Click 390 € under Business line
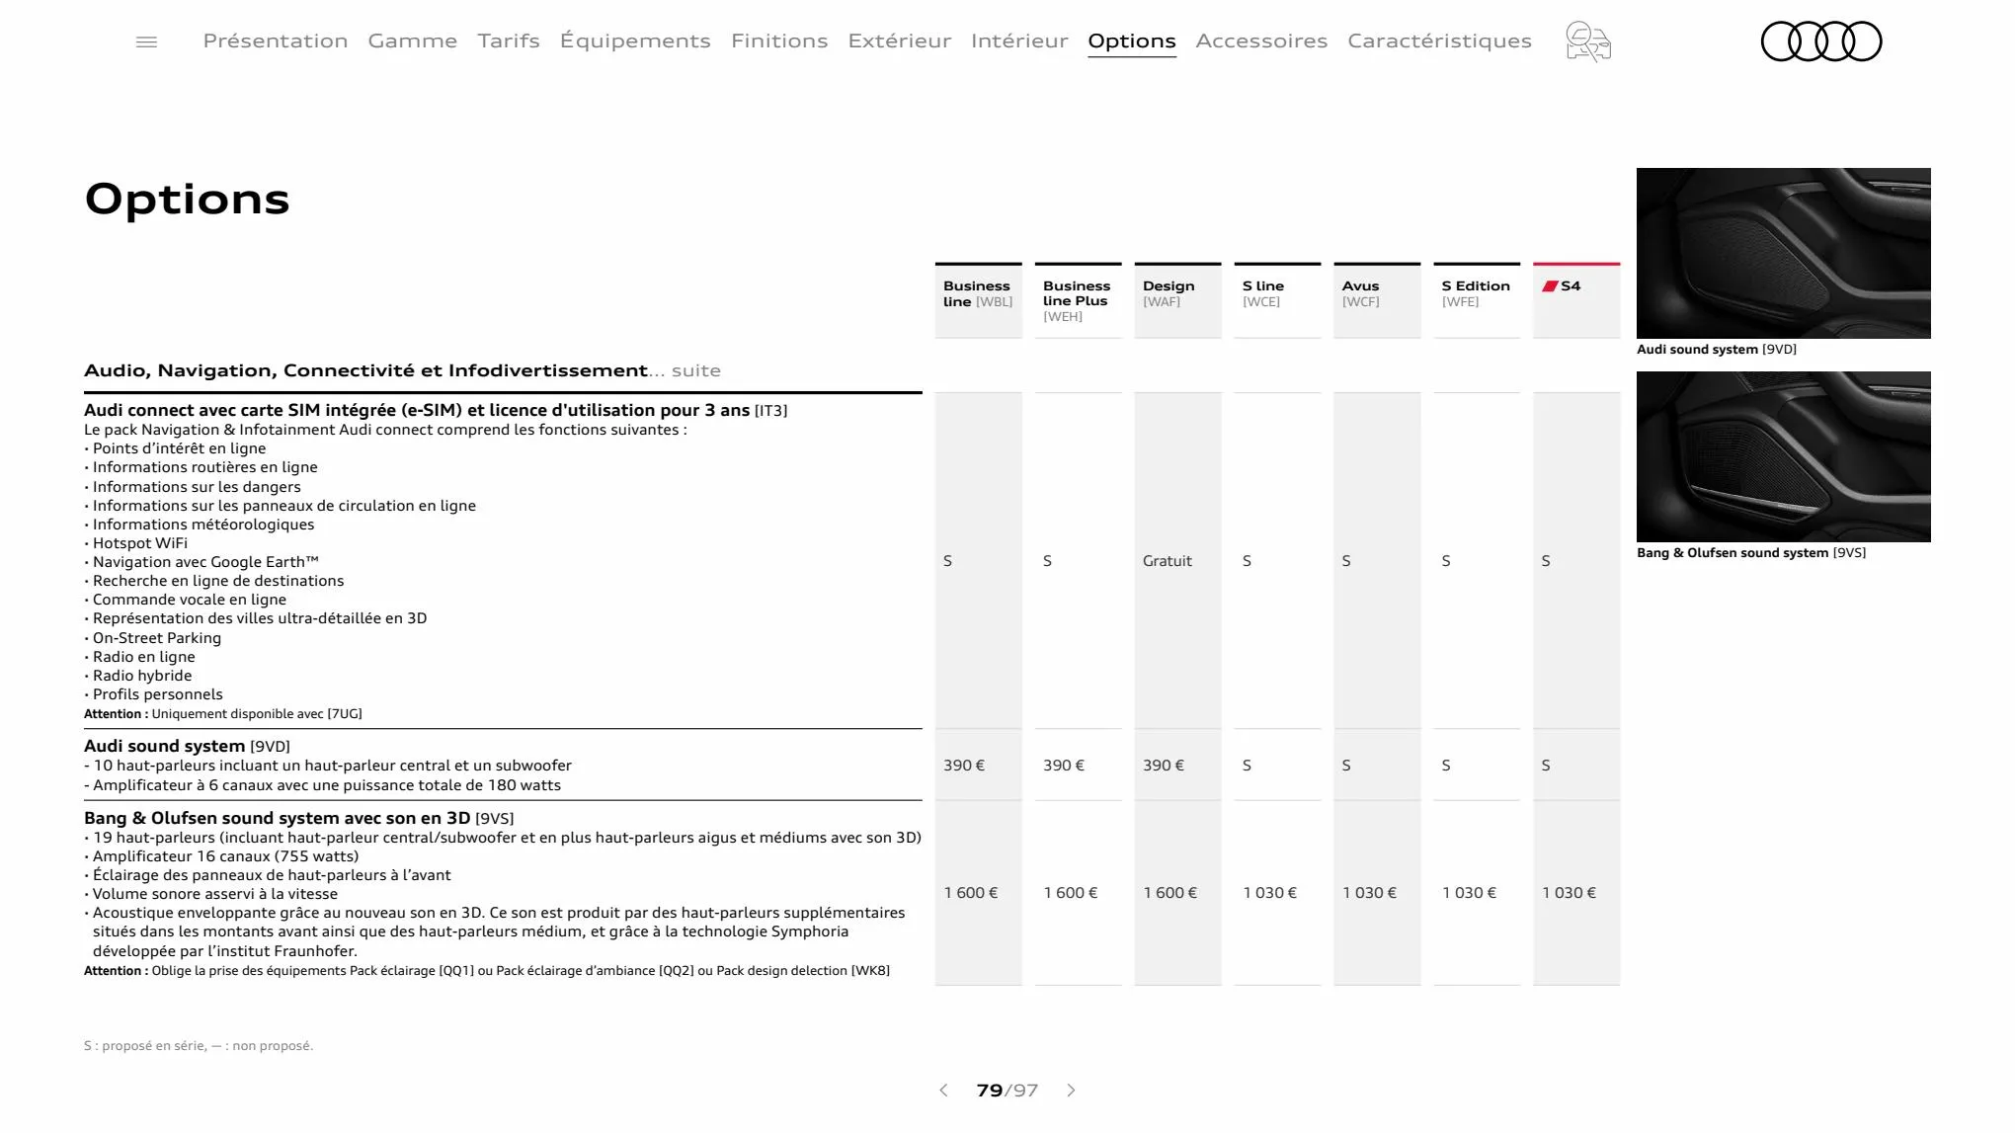Viewport: 2015px width, 1133px height. pos(964,766)
